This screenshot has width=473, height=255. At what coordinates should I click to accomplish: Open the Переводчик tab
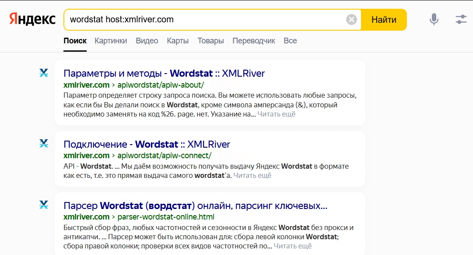pos(254,41)
